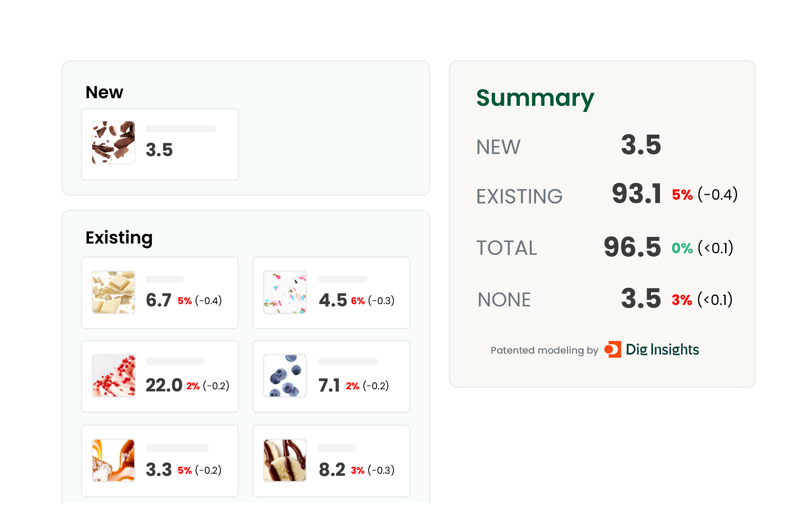Click the NONE row label
Image resolution: width=811 pixels, height=505 pixels.
[504, 300]
